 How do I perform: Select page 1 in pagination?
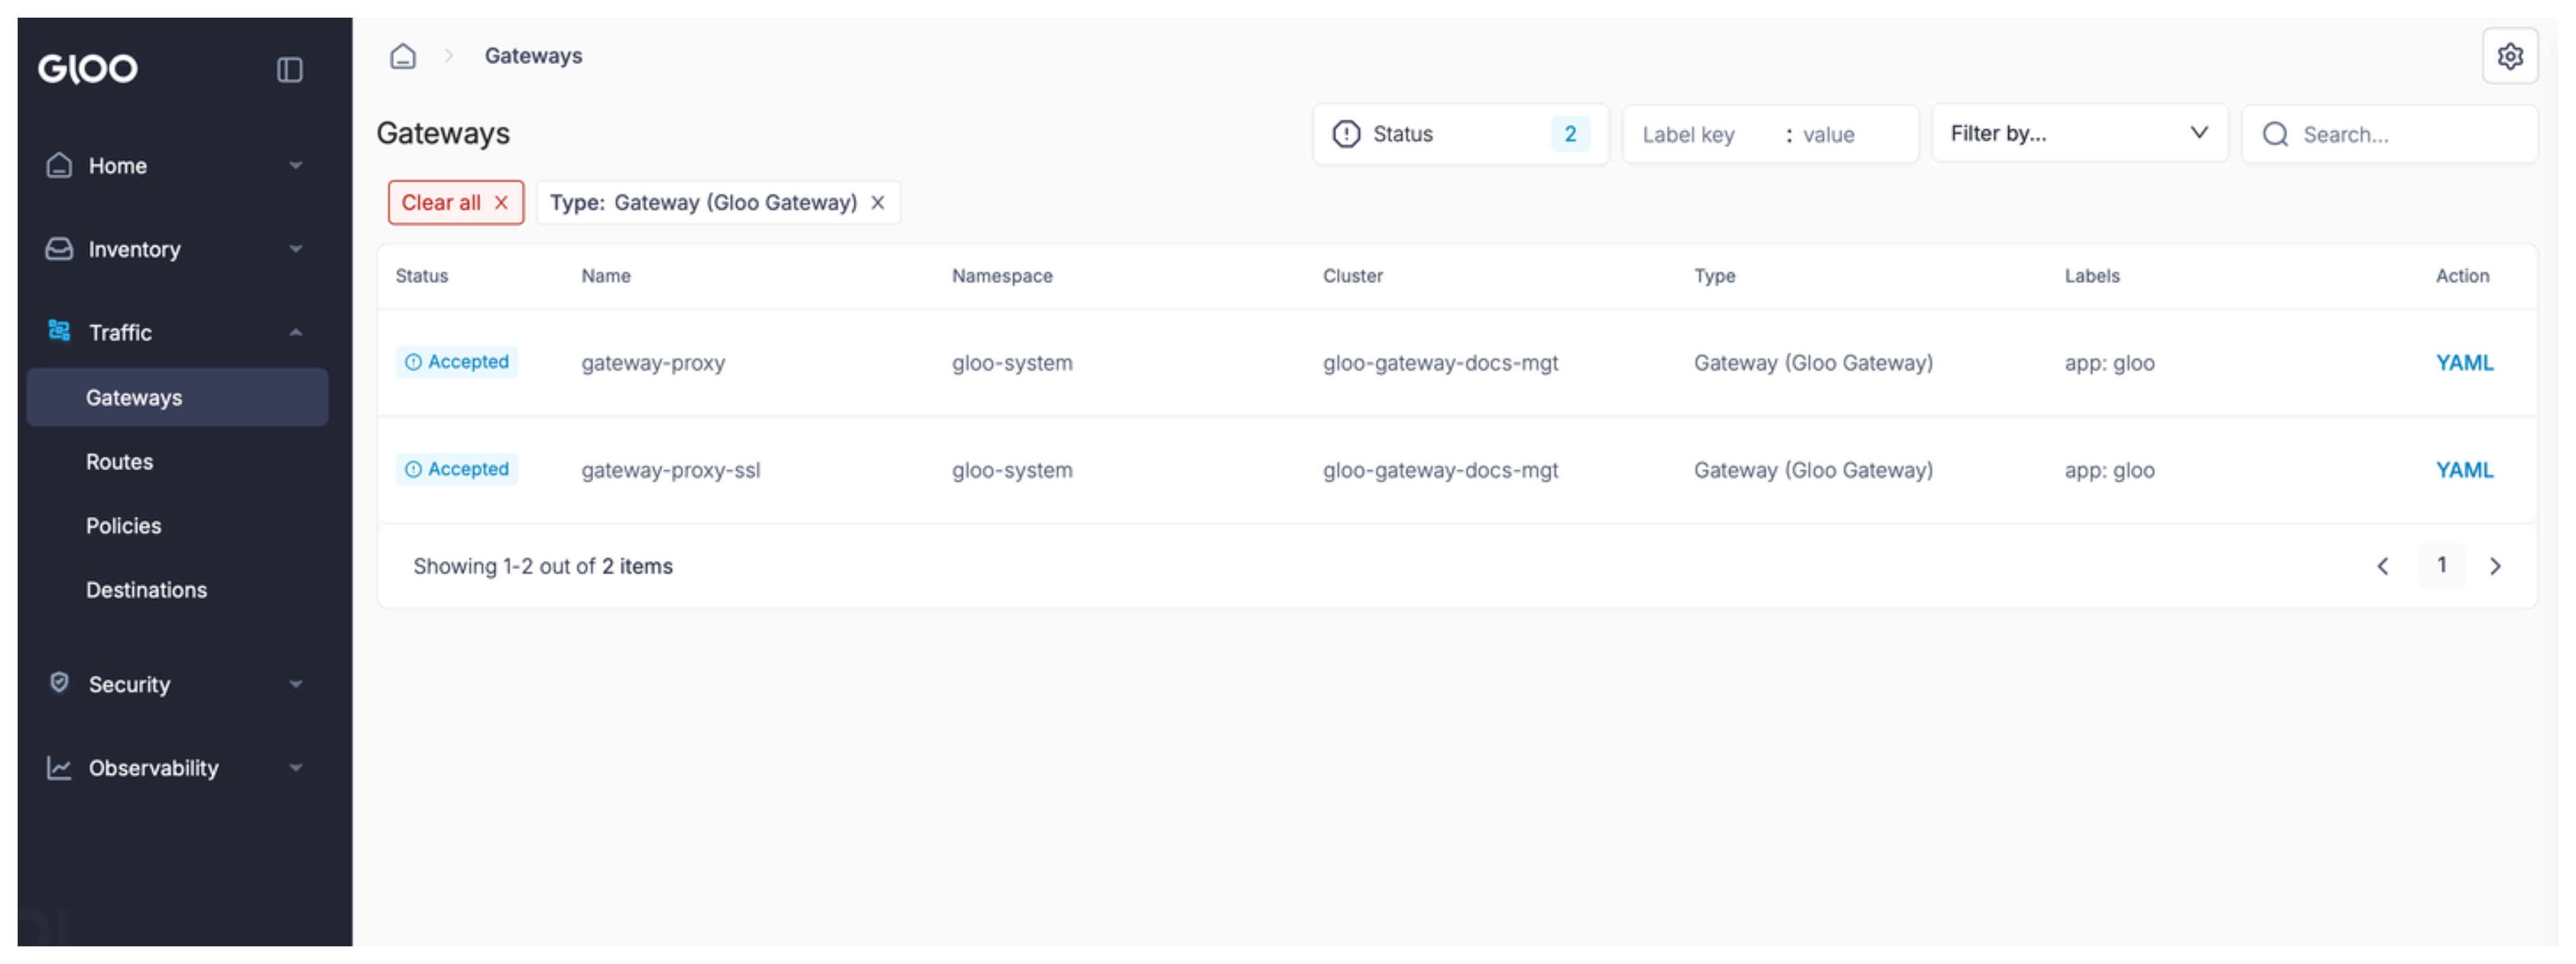click(x=2441, y=566)
